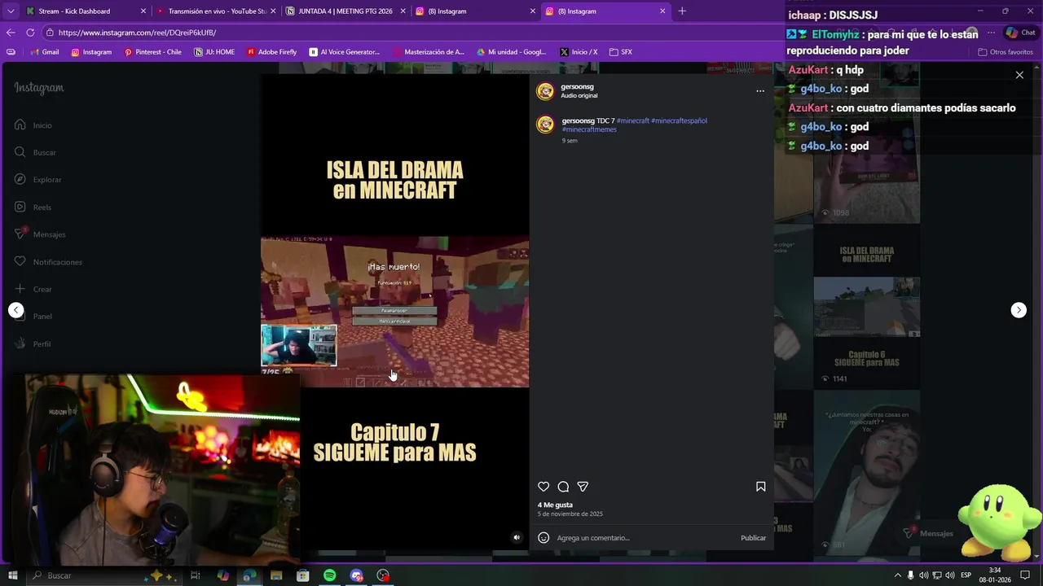Toggle the reel audio mute speaker
This screenshot has width=1043, height=586.
click(516, 537)
